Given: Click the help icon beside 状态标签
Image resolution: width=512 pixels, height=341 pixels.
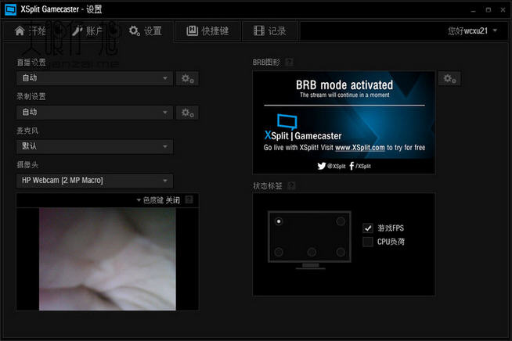Looking at the screenshot, I should point(291,186).
